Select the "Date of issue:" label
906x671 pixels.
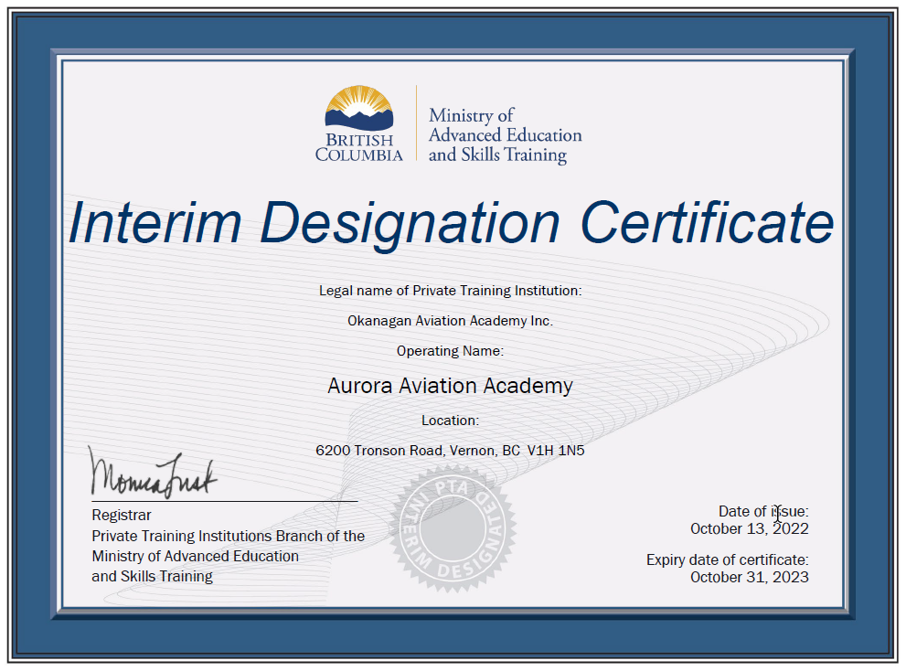[763, 512]
